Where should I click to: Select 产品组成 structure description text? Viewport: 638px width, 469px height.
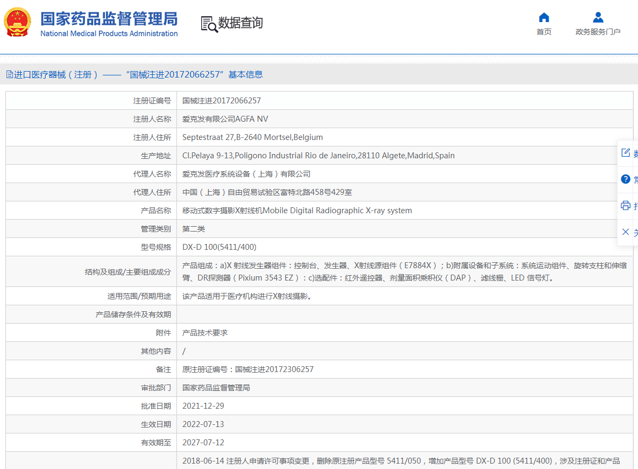405,271
